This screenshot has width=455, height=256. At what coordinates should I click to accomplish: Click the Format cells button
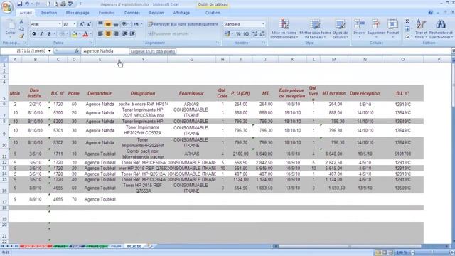click(392, 28)
